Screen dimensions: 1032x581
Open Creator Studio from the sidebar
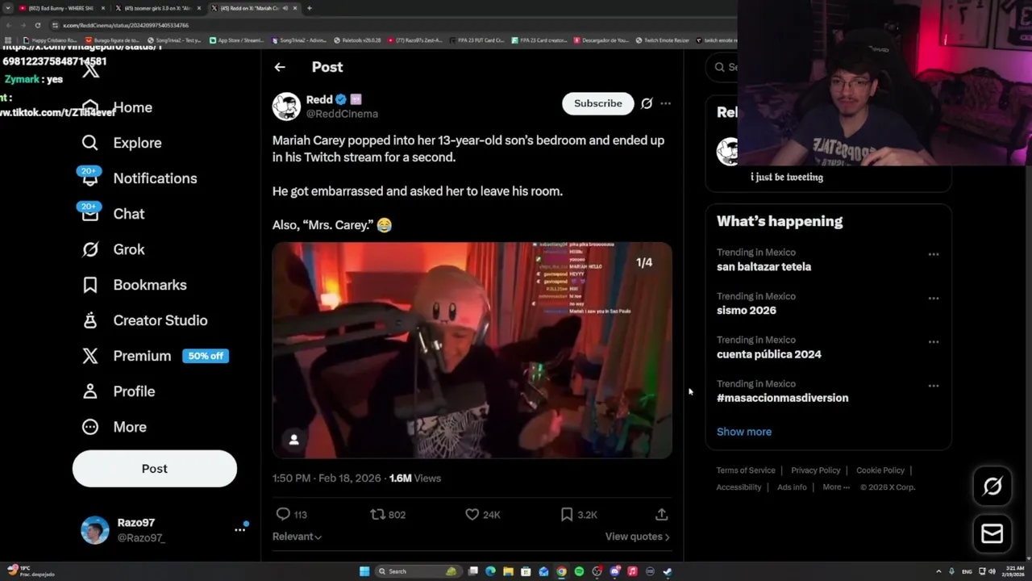(x=144, y=320)
